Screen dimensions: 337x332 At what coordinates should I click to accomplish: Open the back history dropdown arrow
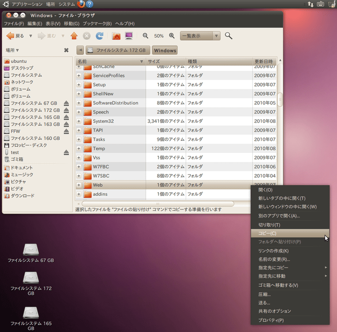pyautogui.click(x=31, y=36)
